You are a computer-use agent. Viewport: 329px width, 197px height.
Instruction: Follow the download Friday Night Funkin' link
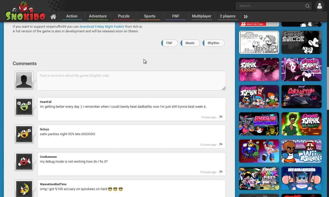(102, 26)
